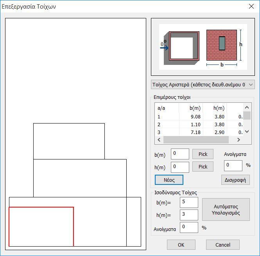Select wall row 3 with b 7.18
This screenshot has height=256, width=260.
(x=199, y=132)
